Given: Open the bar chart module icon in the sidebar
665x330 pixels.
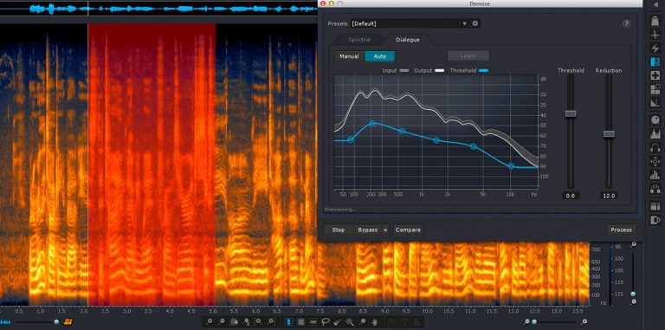Looking at the screenshot, I should (x=655, y=175).
